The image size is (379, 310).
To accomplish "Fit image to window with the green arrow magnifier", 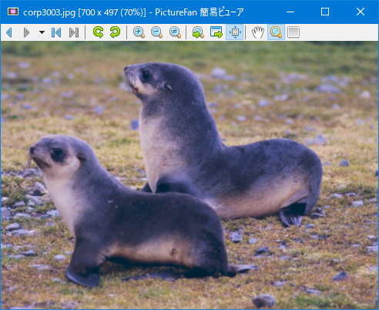I will click(198, 32).
